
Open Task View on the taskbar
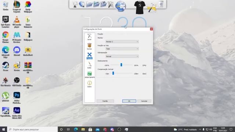tap(68, 129)
